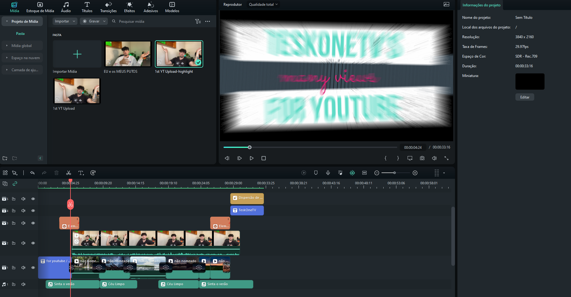The width and height of the screenshot is (571, 297).
Task: Open the Áudio tab
Action: [x=66, y=7]
